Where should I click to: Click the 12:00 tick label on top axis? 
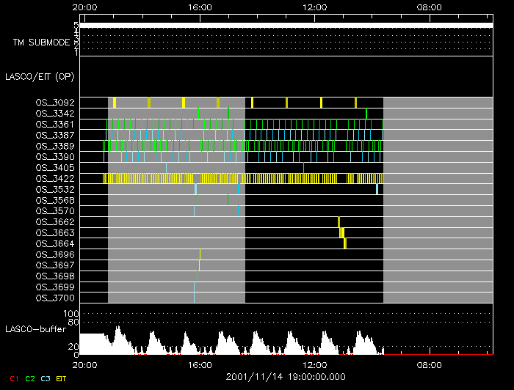coord(314,7)
